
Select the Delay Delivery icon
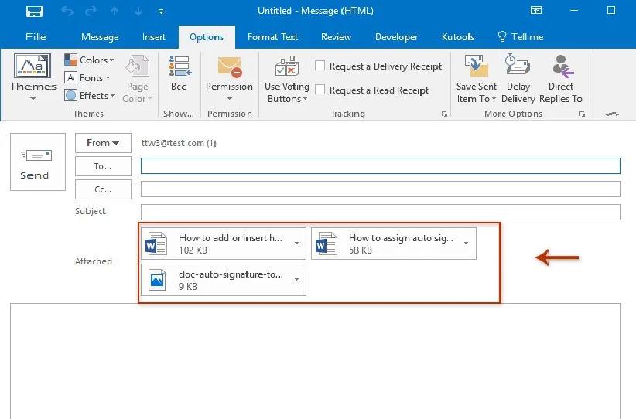518,68
